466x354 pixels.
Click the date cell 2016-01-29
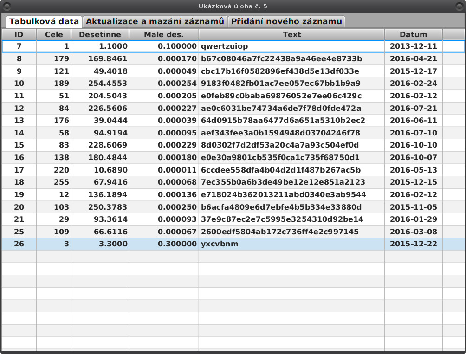click(x=414, y=219)
